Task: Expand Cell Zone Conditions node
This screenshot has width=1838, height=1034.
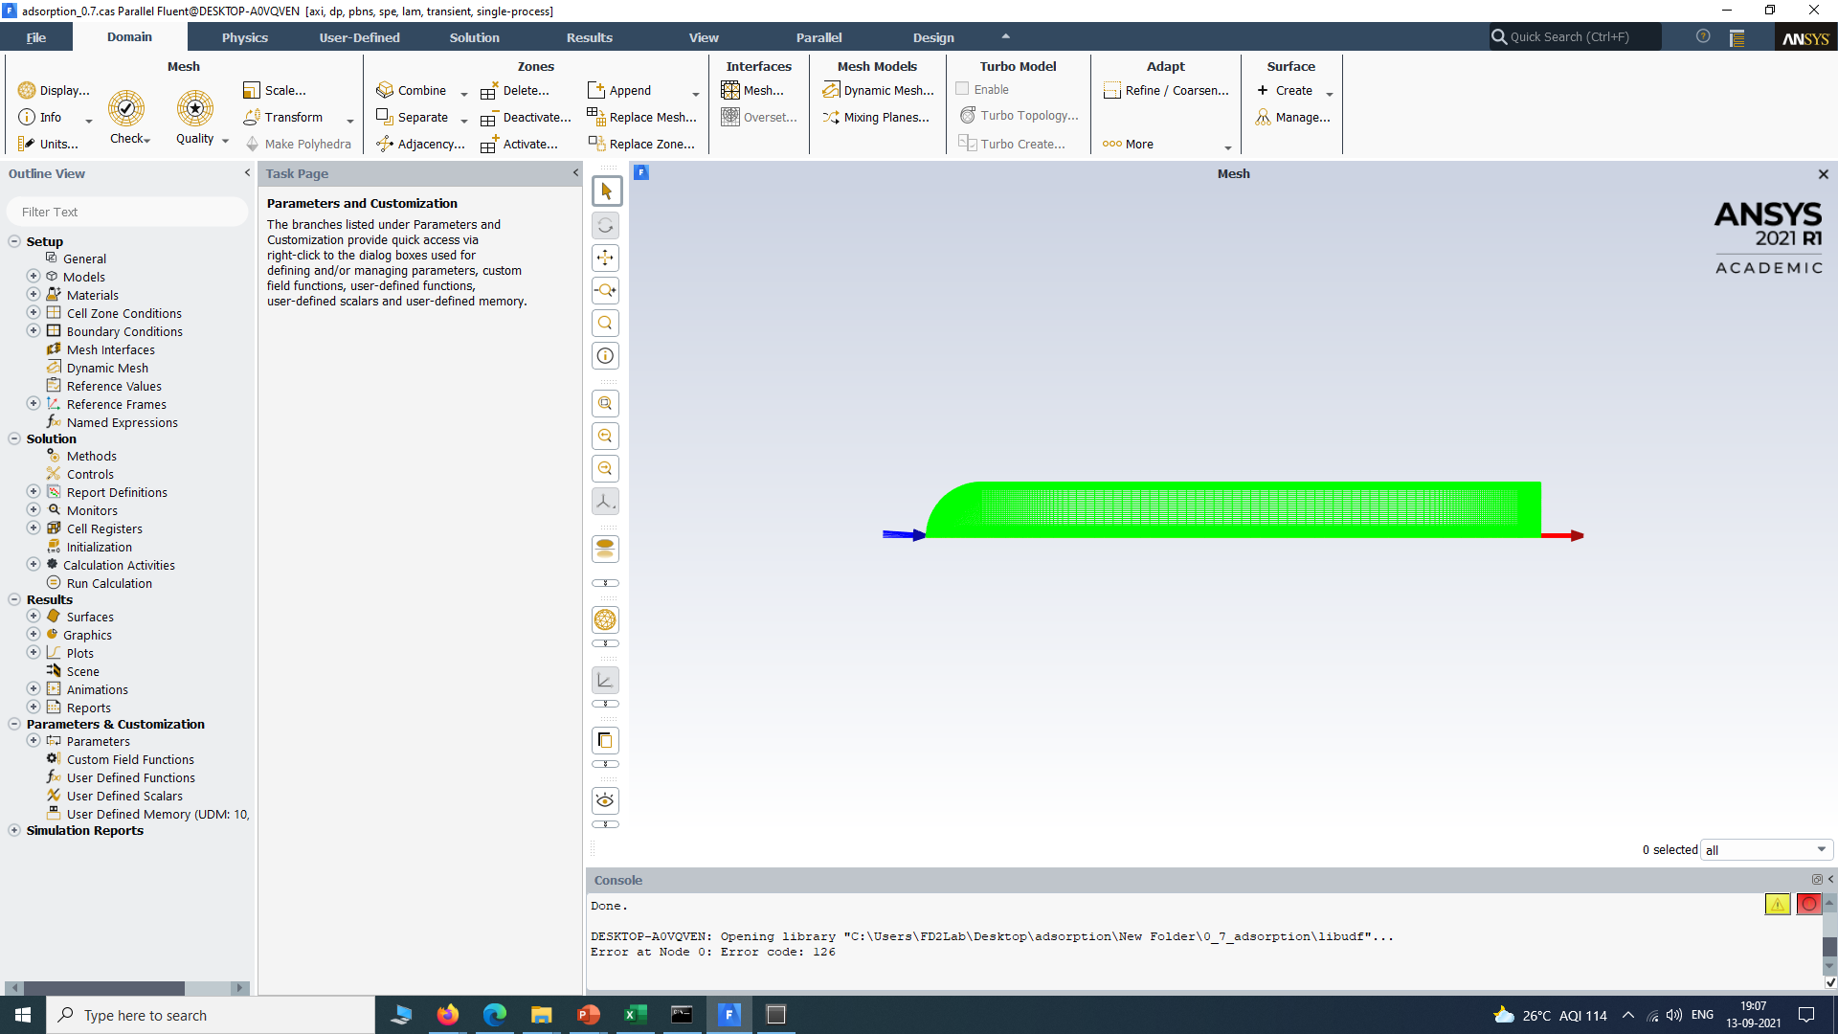Action: pos(34,313)
